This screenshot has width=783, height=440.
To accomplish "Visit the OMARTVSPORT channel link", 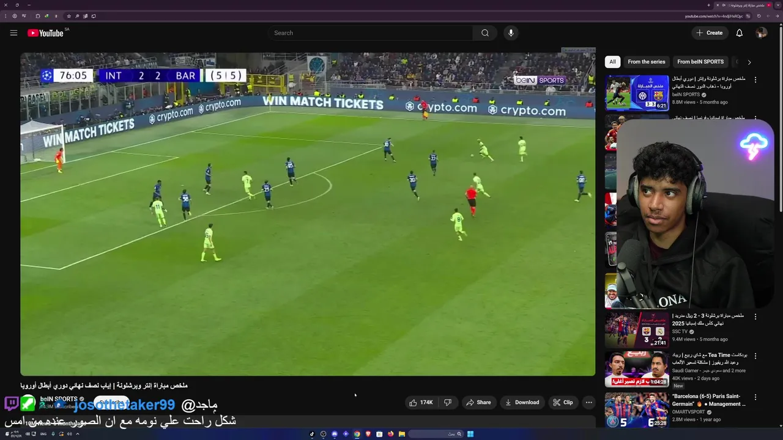I will [692, 412].
